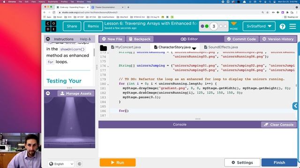300x168 pixels.
Task: Open the Chrome menu in menu bar
Action: pyautogui.click(x=12, y=2)
